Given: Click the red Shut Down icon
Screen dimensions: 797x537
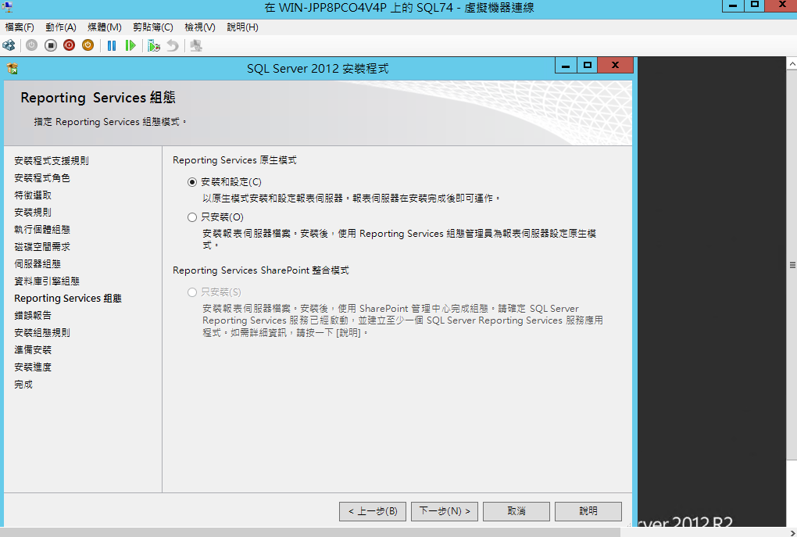Looking at the screenshot, I should coord(69,46).
